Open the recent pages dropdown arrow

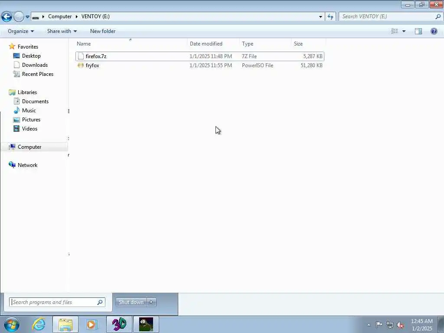(27, 17)
